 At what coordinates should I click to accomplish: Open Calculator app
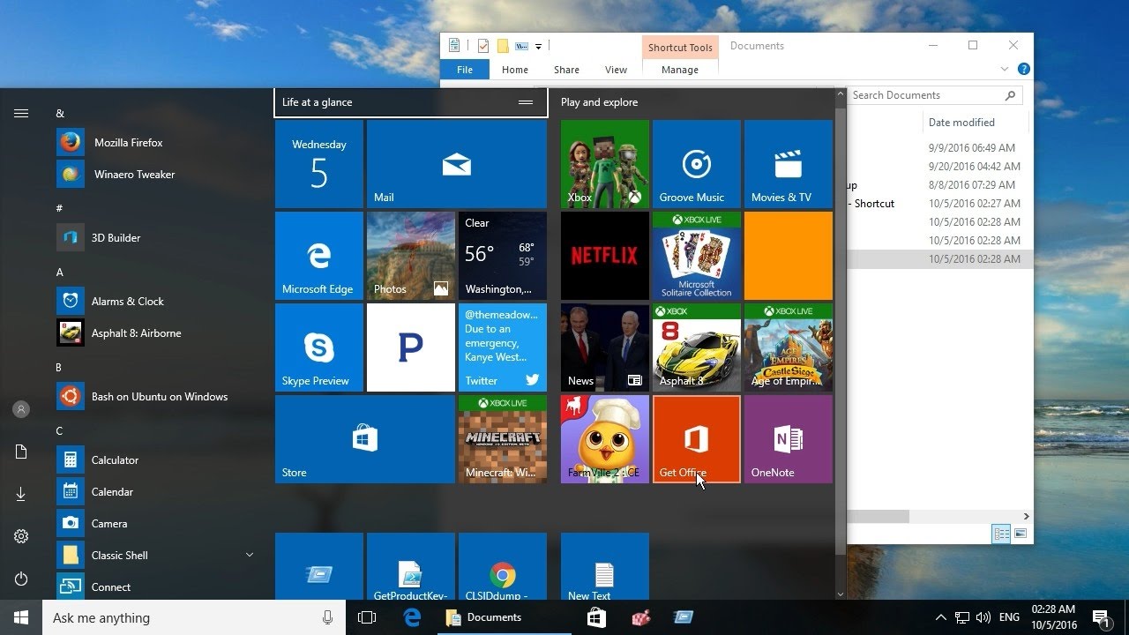click(x=159, y=459)
